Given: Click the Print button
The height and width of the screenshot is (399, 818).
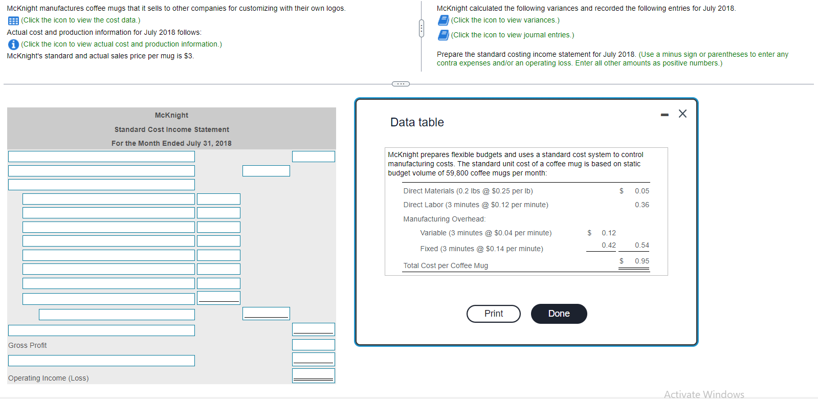Looking at the screenshot, I should [494, 314].
